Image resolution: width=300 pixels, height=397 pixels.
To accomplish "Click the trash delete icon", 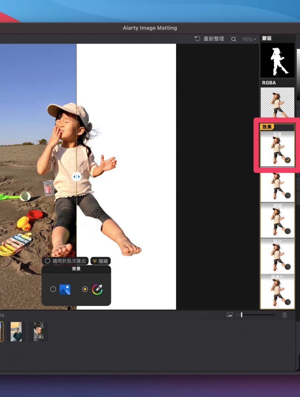I will (285, 315).
